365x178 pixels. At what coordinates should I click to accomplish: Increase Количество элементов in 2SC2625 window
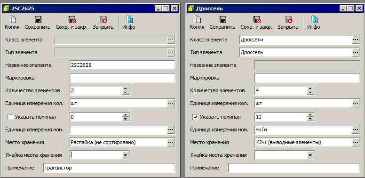pyautogui.click(x=126, y=89)
